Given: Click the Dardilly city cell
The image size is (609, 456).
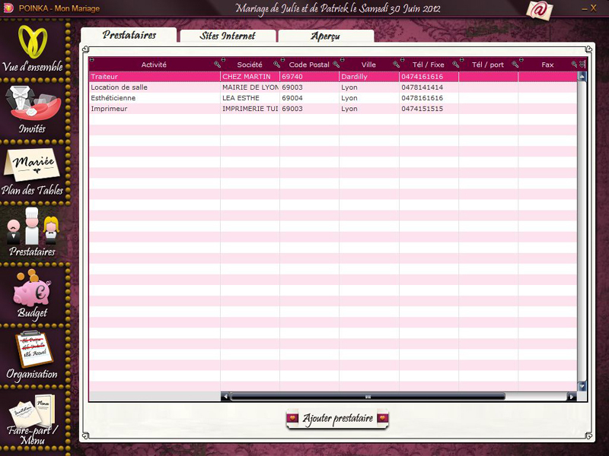Looking at the screenshot, I should point(369,77).
